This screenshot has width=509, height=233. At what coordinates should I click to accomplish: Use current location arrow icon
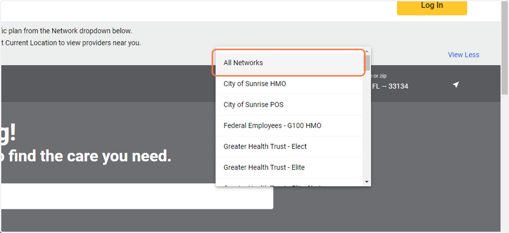[456, 85]
